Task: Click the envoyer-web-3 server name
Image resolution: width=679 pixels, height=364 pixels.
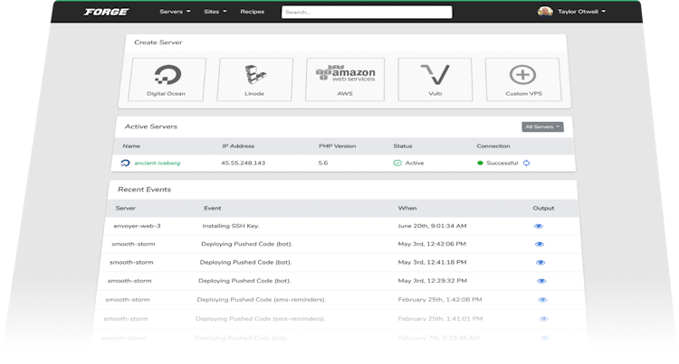Action: pos(138,226)
